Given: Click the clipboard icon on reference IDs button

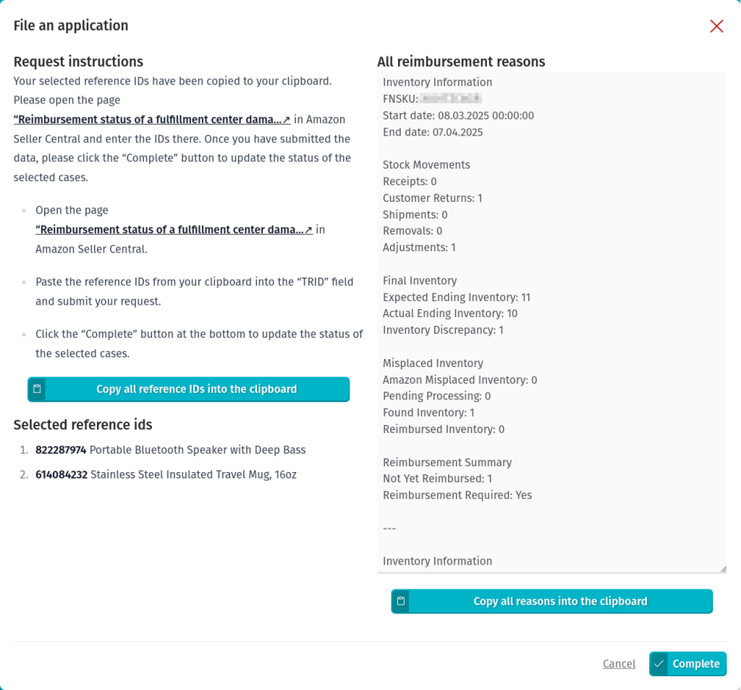Looking at the screenshot, I should click(37, 389).
